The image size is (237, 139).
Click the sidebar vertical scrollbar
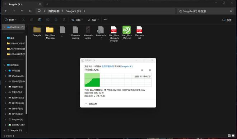coord(27,75)
